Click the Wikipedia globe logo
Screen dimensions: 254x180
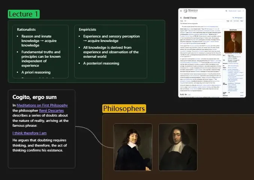185,11
